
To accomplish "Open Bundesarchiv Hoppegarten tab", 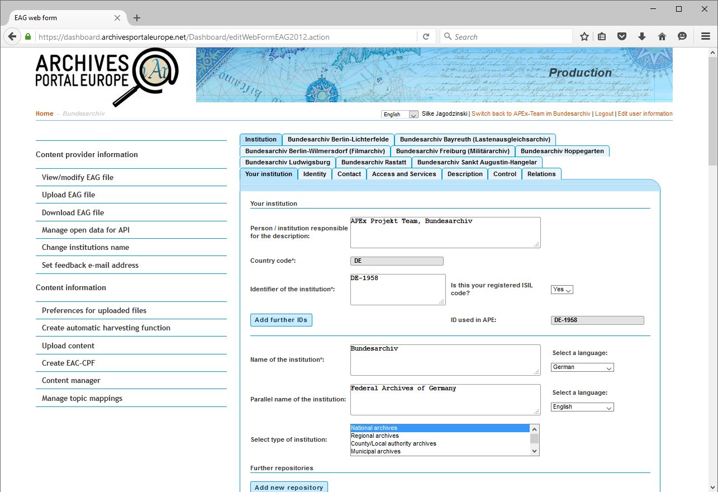I will (x=562, y=152).
